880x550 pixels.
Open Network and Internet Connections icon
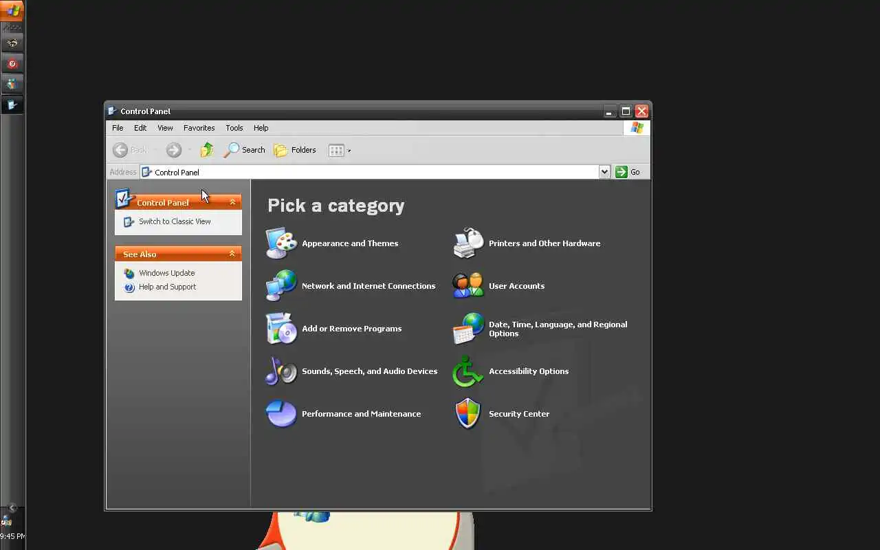281,286
